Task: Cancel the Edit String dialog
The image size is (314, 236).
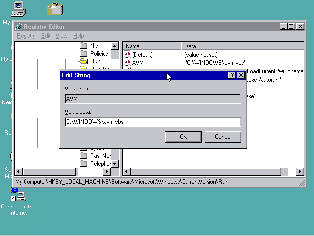Action: point(223,137)
